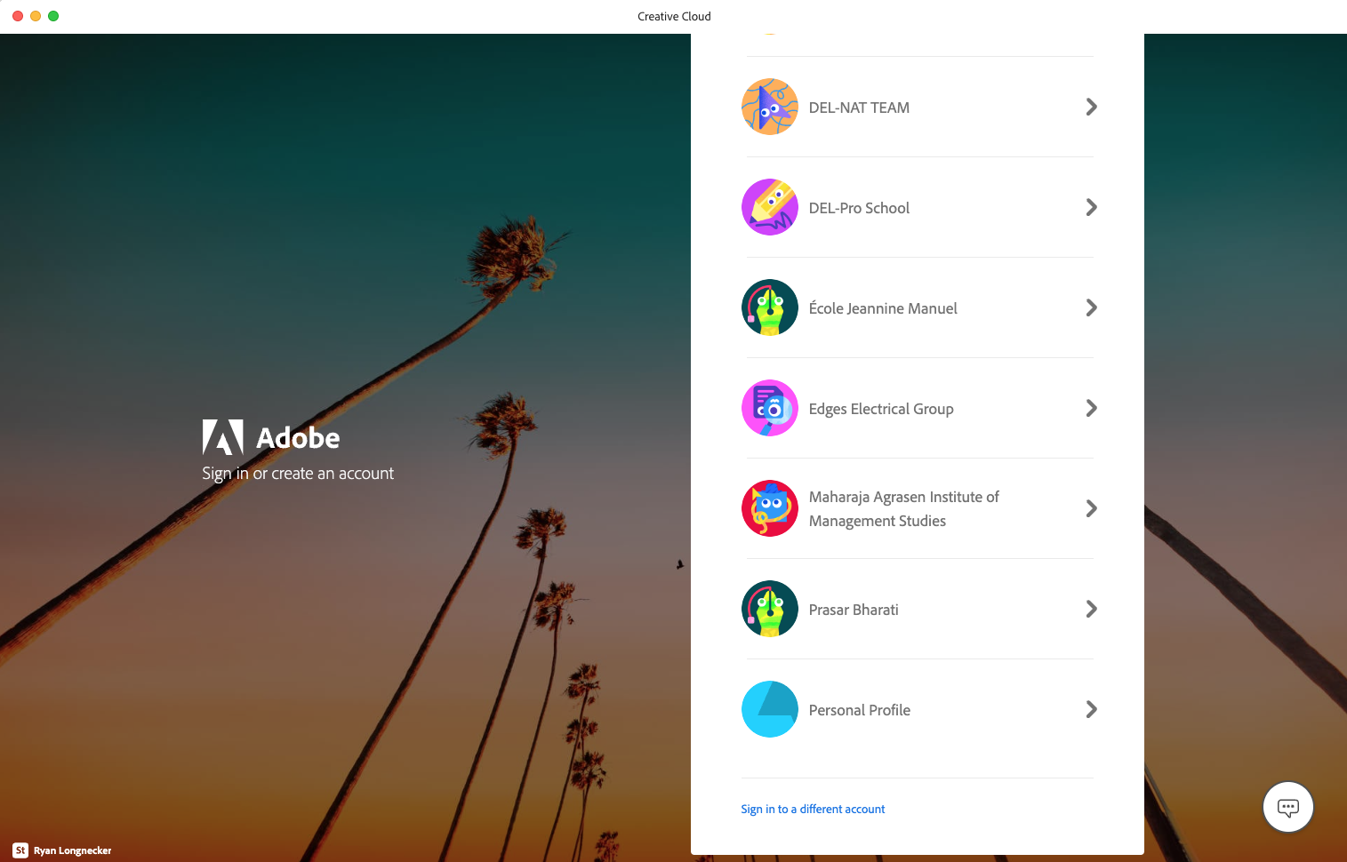Click the Edges Electrical Group avatar icon
Viewport: 1347px width, 862px height.
coord(769,408)
